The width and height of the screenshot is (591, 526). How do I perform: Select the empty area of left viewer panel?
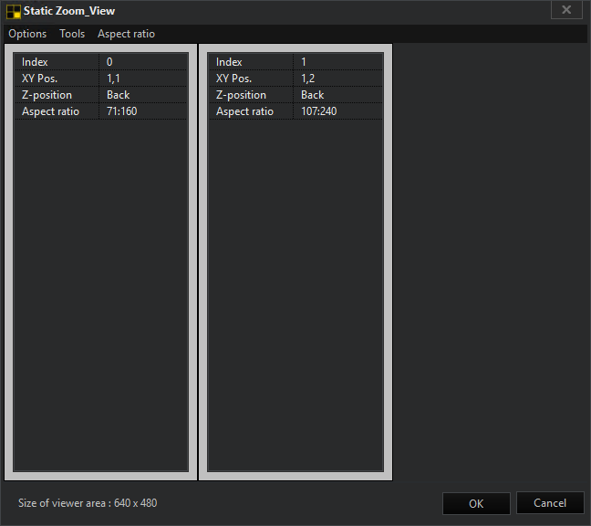point(100,292)
